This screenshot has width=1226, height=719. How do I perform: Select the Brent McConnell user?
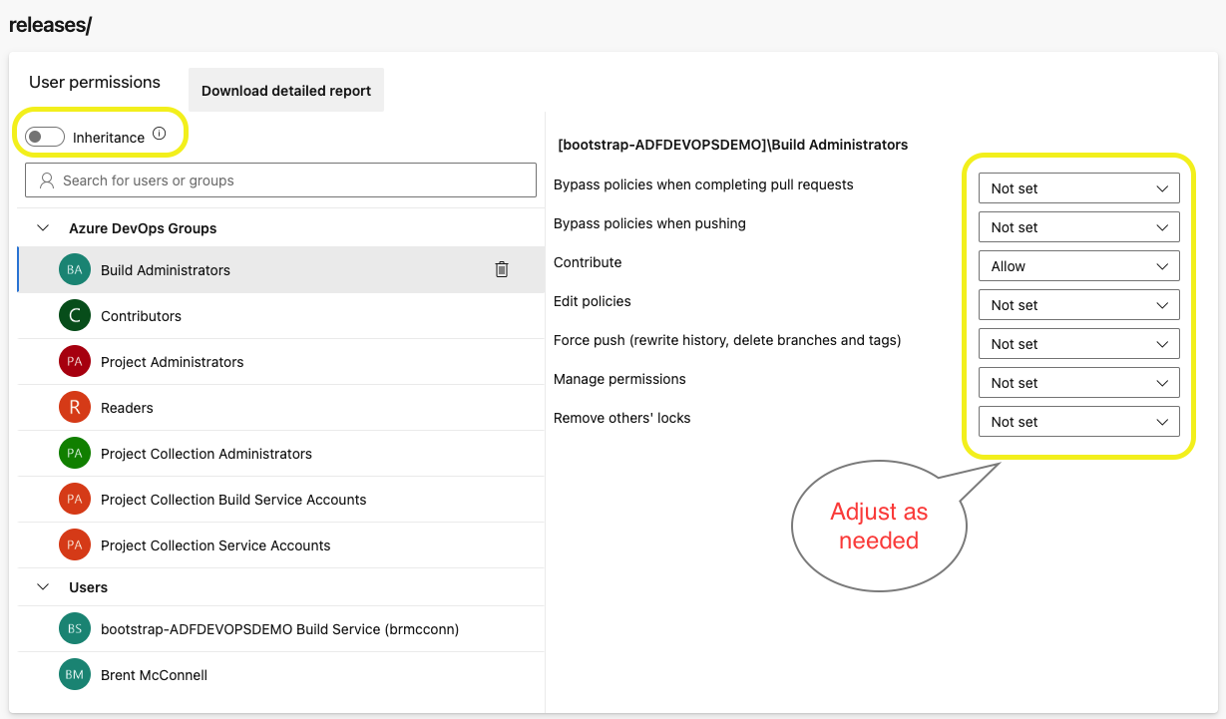tap(280, 674)
